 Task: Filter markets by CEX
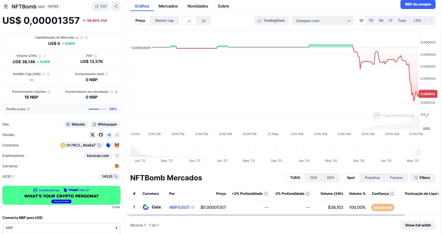[x=314, y=178]
